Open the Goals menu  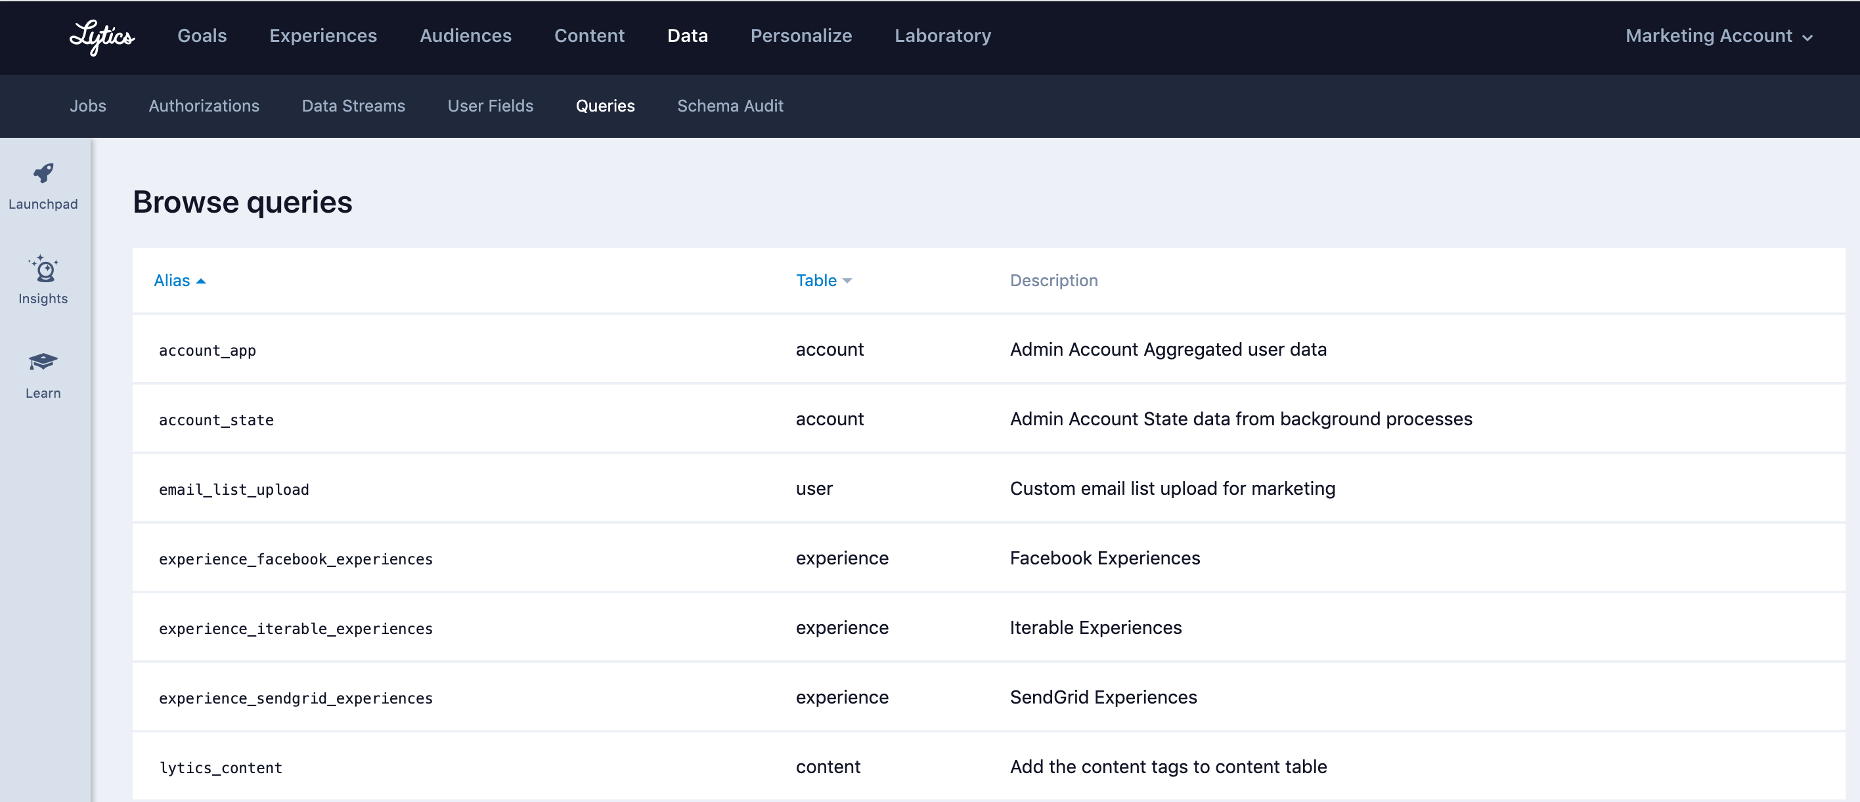coord(202,35)
